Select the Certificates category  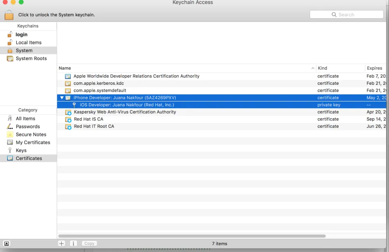tap(28, 158)
